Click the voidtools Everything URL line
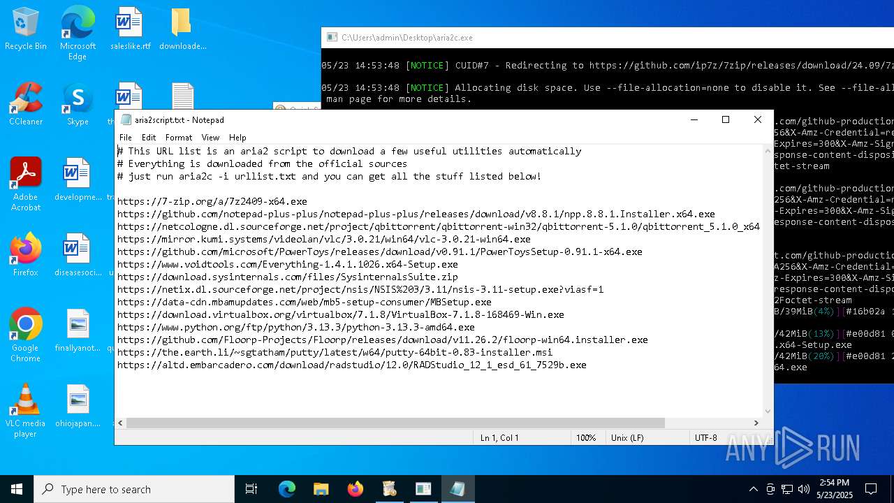 pyautogui.click(x=288, y=264)
